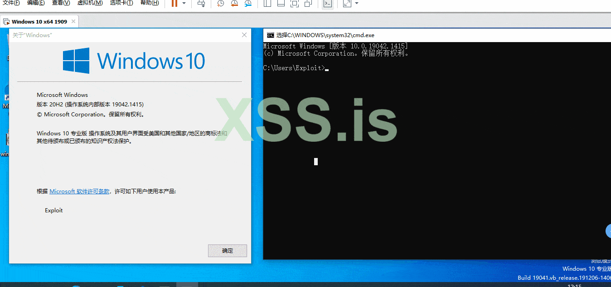Open the Microsoft 软件许可条款 link

(79, 191)
